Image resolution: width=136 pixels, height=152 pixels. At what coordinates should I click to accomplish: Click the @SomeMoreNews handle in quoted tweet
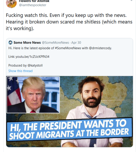click(55, 43)
